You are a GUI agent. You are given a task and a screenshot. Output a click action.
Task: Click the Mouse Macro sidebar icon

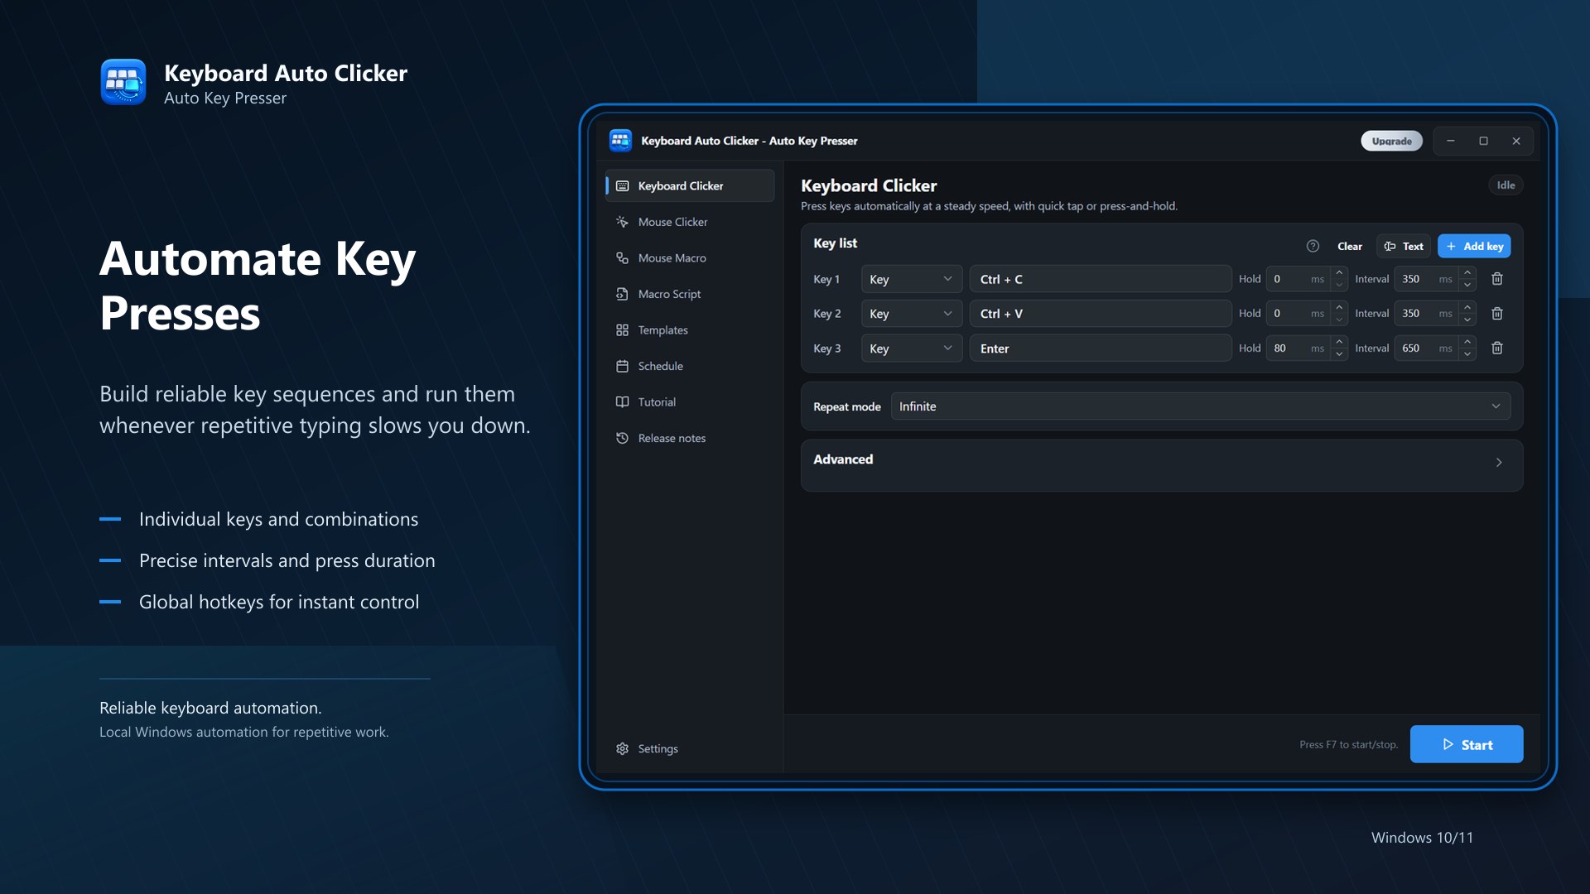(622, 258)
